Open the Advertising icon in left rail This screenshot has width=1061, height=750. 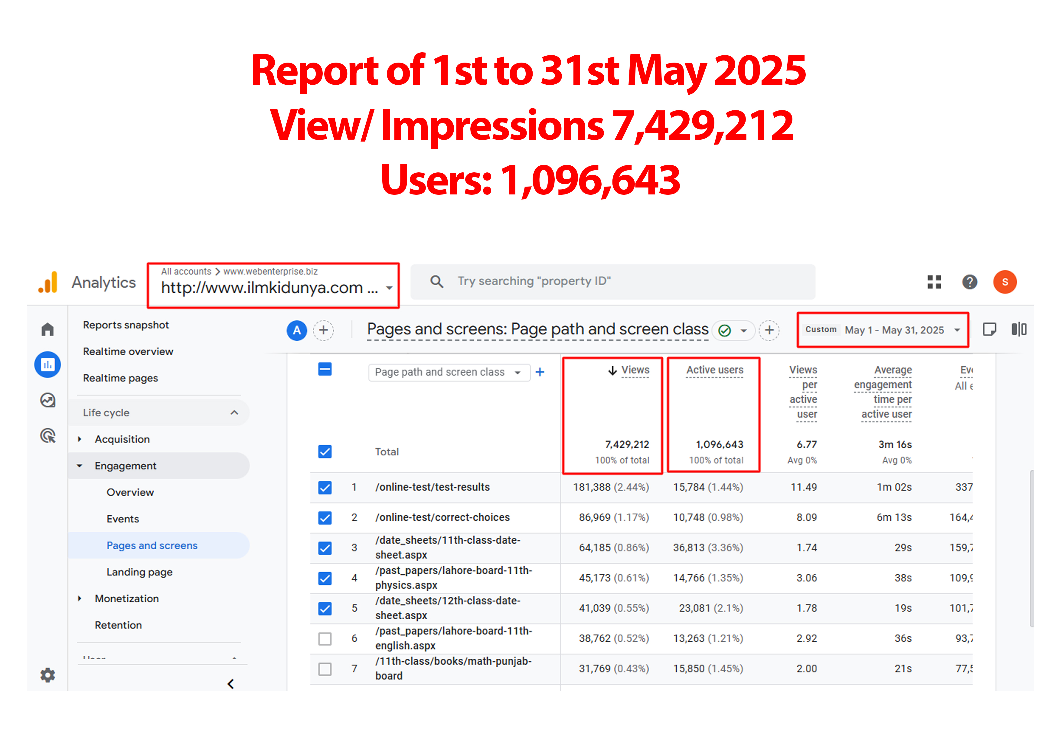coord(47,435)
